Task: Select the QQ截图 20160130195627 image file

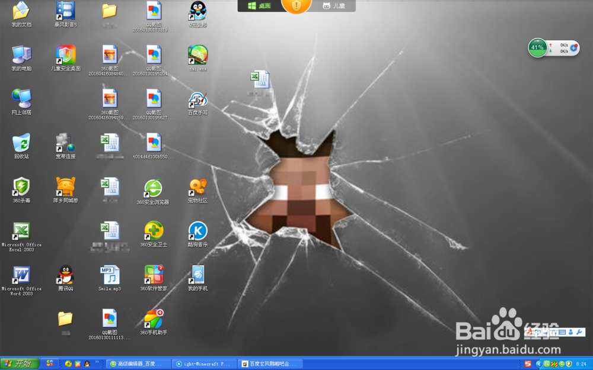Action: (x=154, y=104)
